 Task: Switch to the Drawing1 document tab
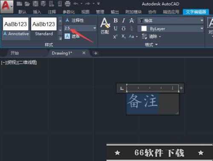[x=62, y=53]
